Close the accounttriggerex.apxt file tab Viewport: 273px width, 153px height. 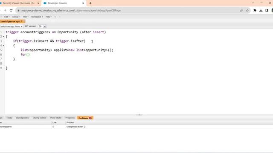click(x=24, y=21)
